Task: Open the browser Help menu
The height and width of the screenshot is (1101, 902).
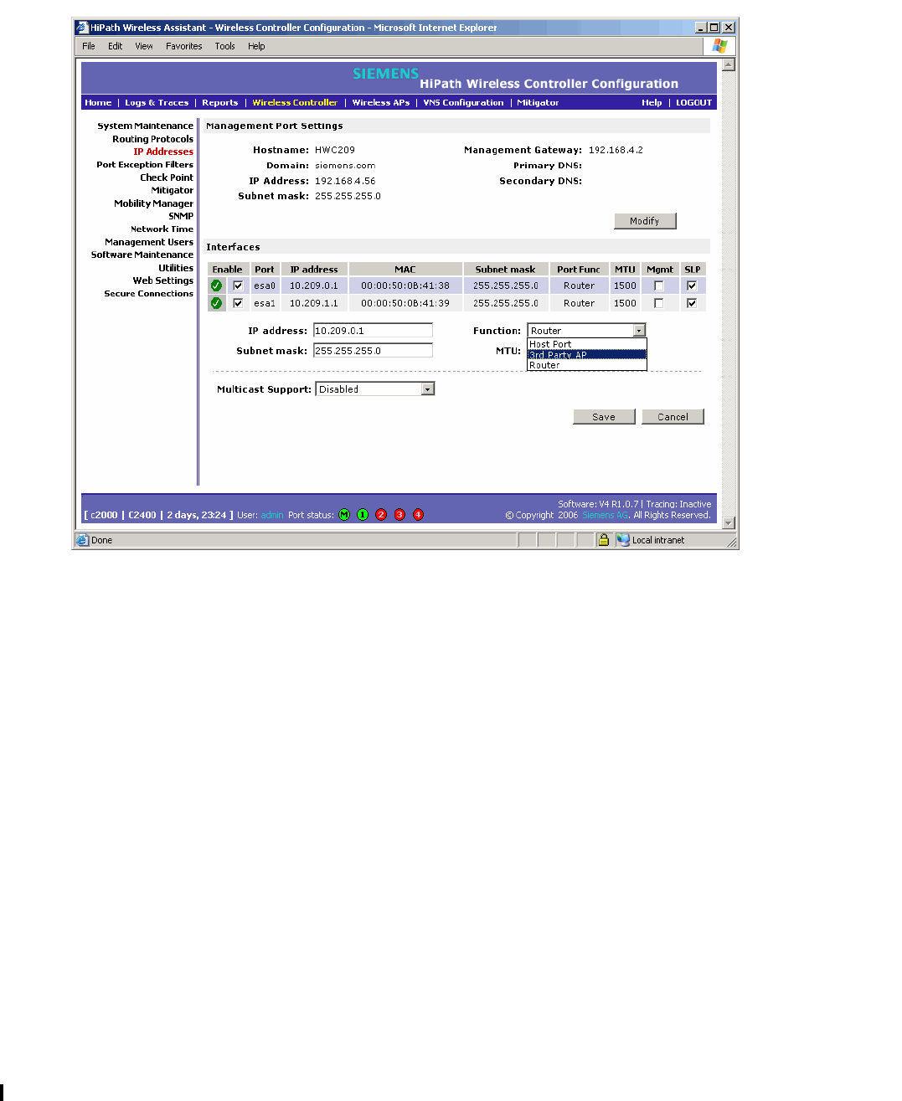Action: point(256,46)
